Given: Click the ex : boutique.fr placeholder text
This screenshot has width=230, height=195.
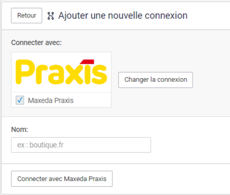Looking at the screenshot, I should click(40, 145).
